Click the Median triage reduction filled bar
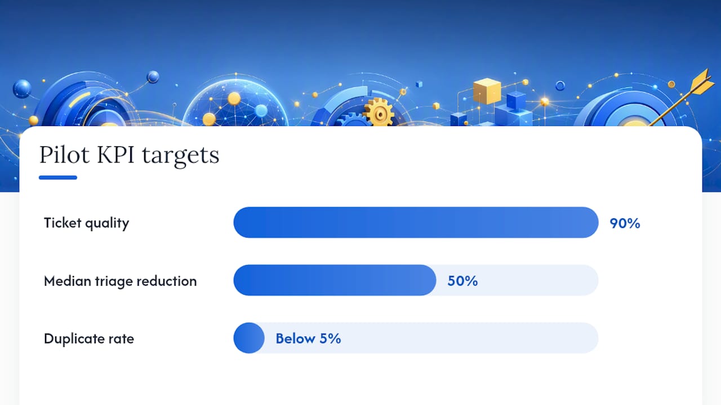 pyautogui.click(x=335, y=280)
